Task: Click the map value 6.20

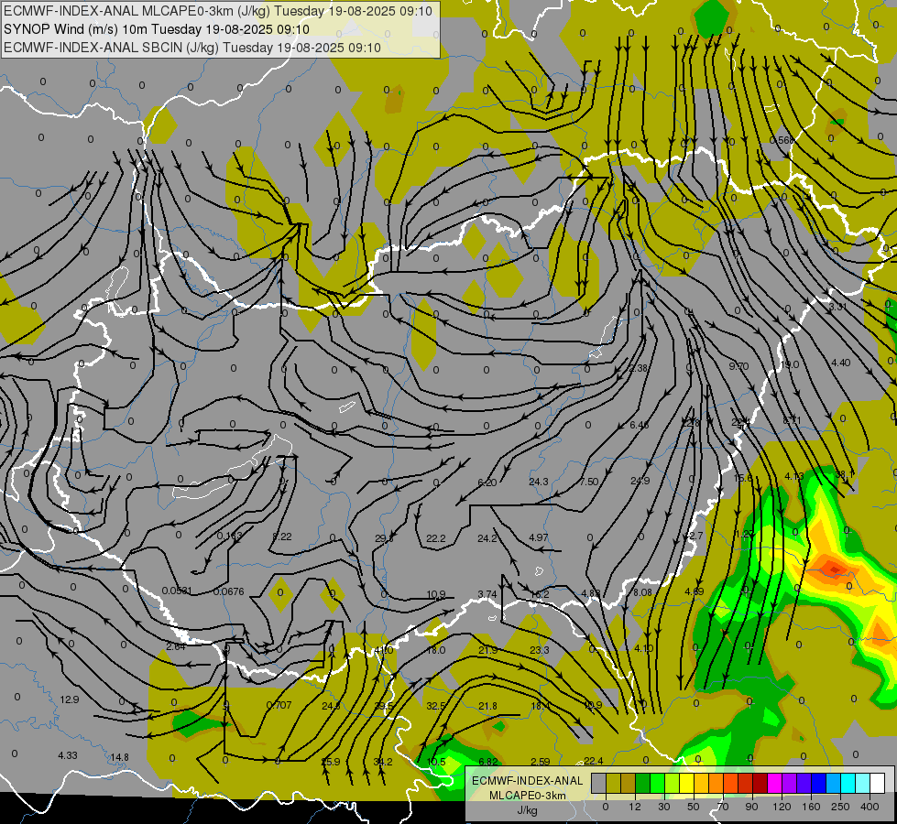Action: click(x=487, y=482)
